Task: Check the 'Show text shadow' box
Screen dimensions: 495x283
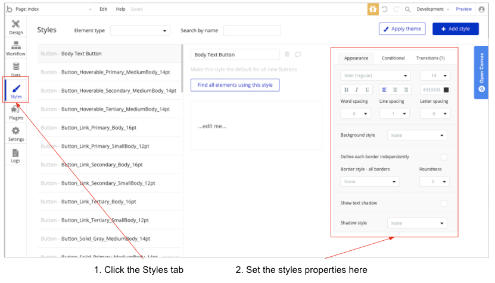Action: tap(443, 203)
